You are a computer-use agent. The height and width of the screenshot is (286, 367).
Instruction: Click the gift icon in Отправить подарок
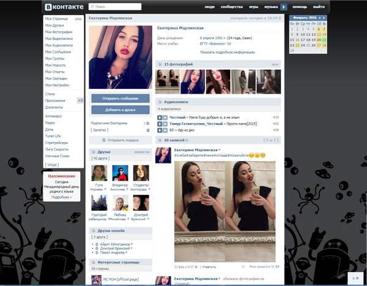[x=104, y=140]
